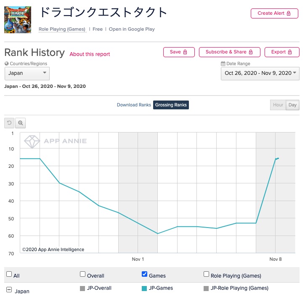Enable the All checkbox

9,274
